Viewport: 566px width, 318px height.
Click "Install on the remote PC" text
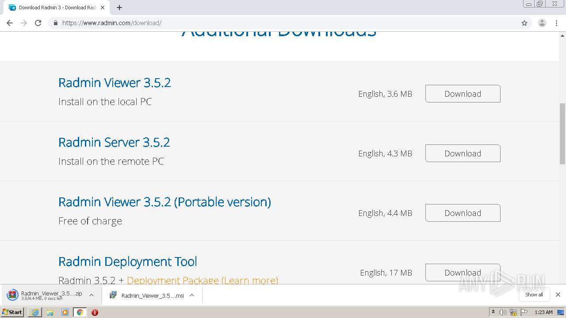coord(111,161)
